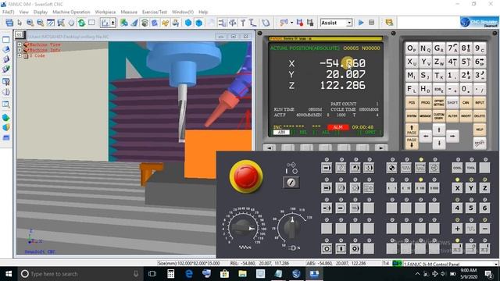Open the File(F) menu
Image resolution: width=500 pixels, height=281 pixels.
tap(8, 12)
